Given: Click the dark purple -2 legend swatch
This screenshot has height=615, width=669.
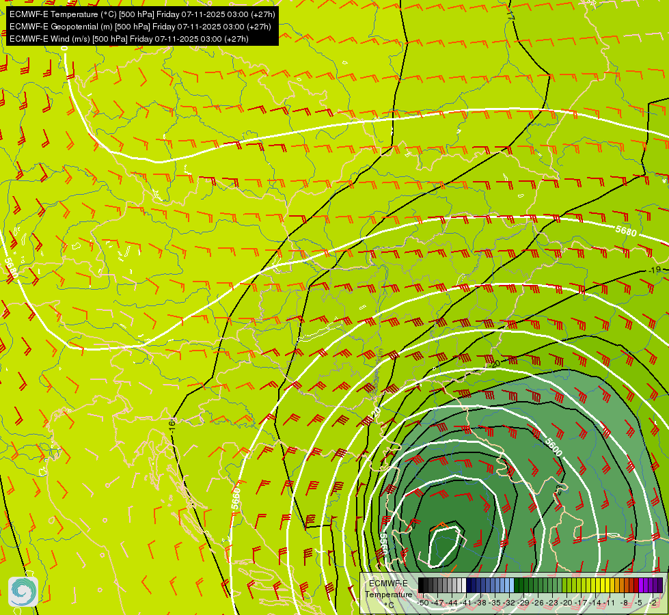Looking at the screenshot, I should tap(656, 585).
